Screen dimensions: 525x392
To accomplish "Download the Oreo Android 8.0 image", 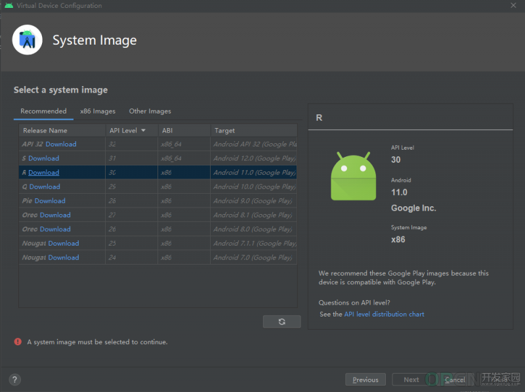I will [55, 229].
